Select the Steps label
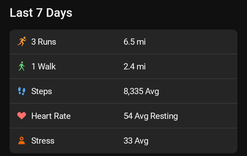The width and height of the screenshot is (247, 156). (x=42, y=91)
